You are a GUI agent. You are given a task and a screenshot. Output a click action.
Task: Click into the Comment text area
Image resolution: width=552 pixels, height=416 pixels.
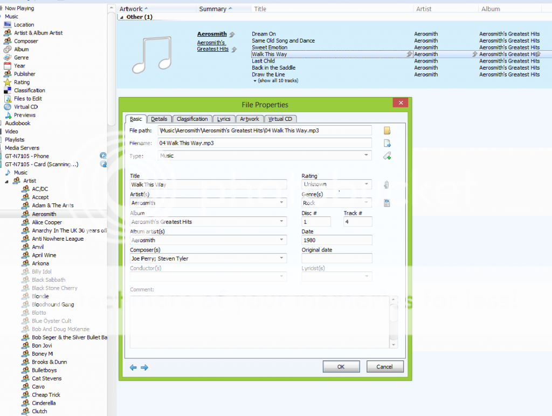(260, 322)
